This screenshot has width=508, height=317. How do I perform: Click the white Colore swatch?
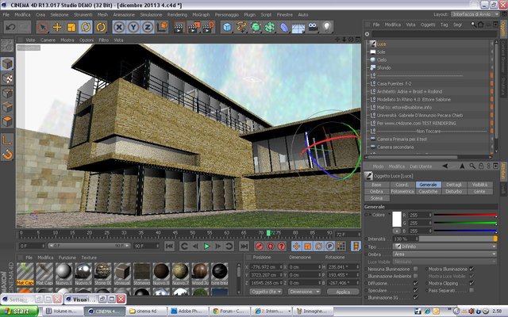(397, 219)
